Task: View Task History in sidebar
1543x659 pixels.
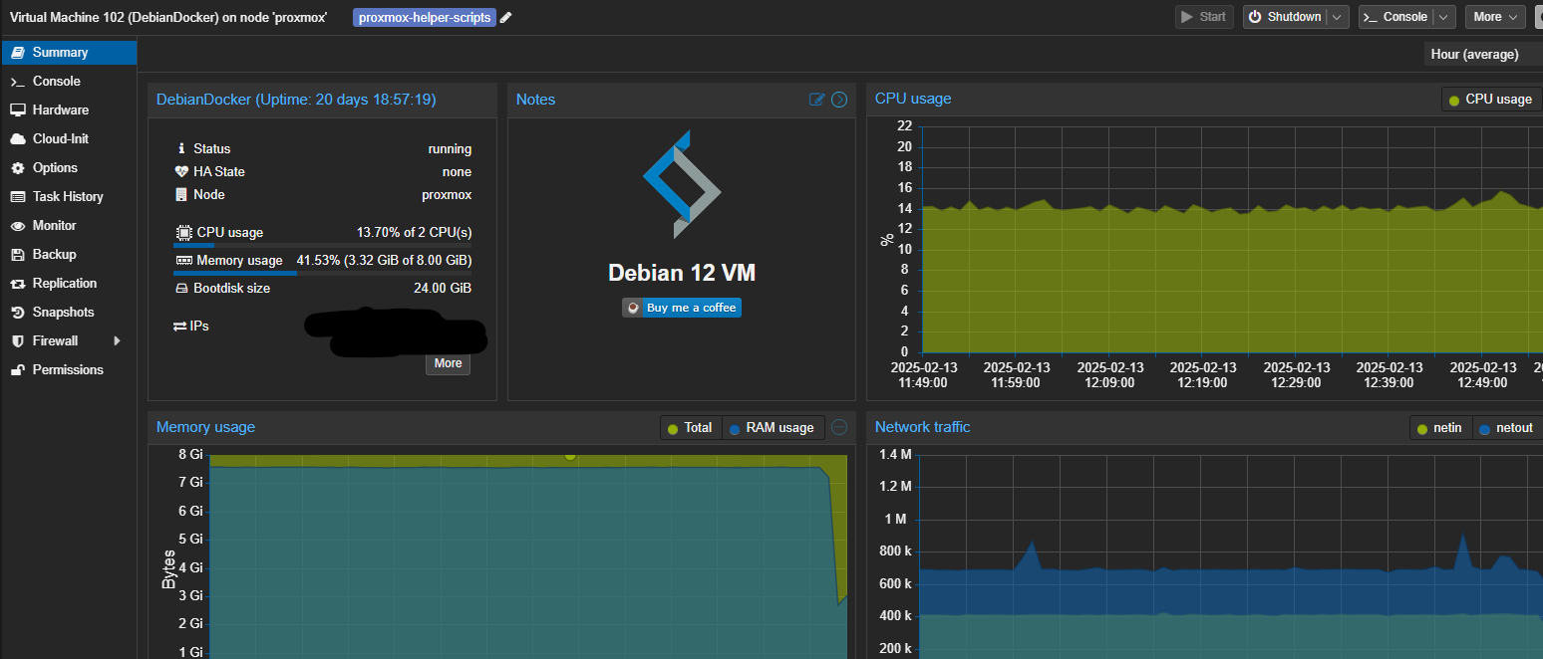Action: [x=69, y=197]
